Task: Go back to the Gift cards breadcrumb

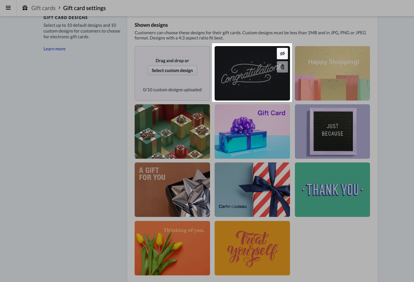Action: 43,8
